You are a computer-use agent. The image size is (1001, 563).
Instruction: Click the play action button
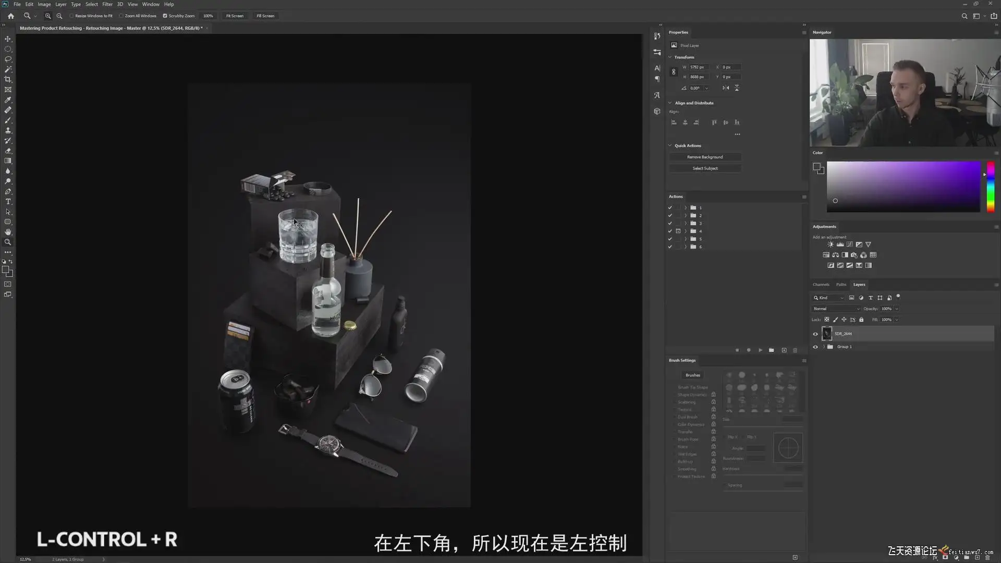(760, 350)
